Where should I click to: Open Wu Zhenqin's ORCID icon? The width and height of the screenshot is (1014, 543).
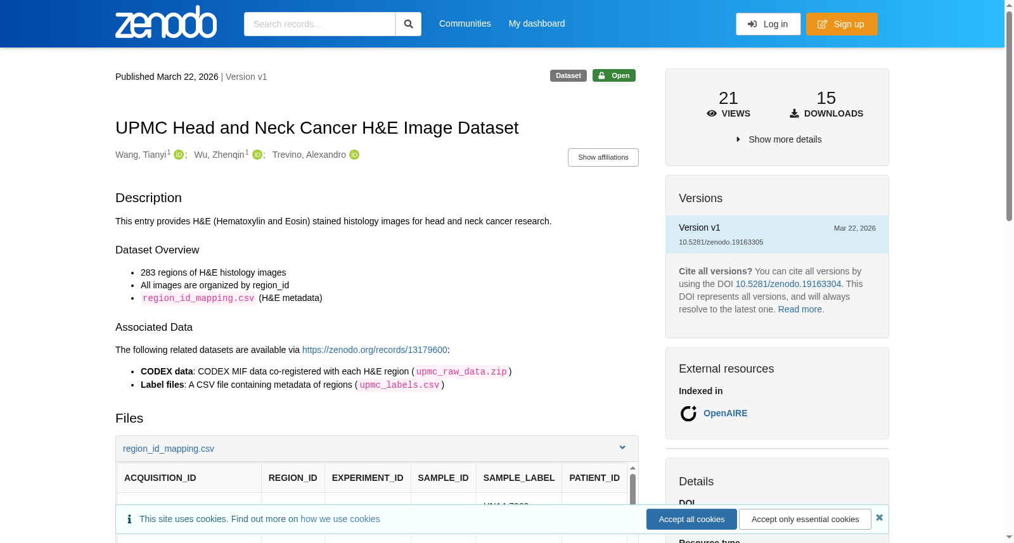click(x=257, y=155)
